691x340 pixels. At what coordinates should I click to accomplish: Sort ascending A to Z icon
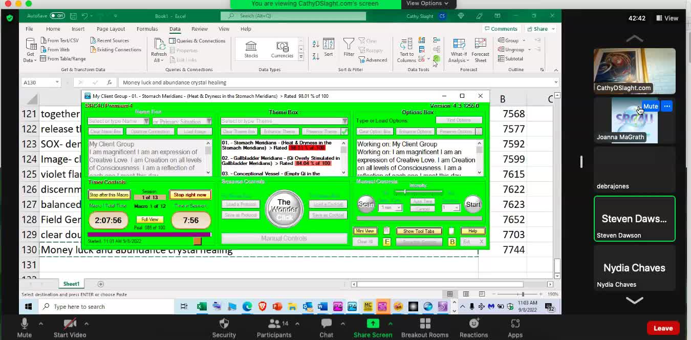tap(316, 44)
